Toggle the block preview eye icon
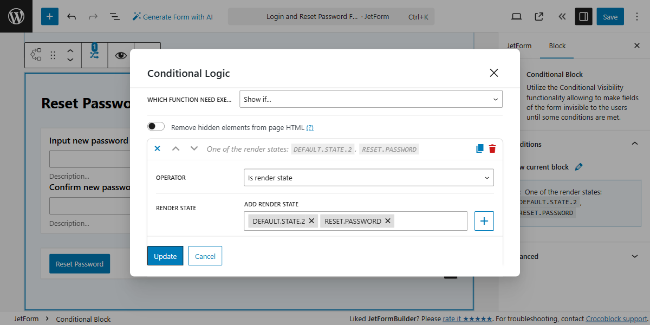Image resolution: width=650 pixels, height=325 pixels. [x=120, y=55]
